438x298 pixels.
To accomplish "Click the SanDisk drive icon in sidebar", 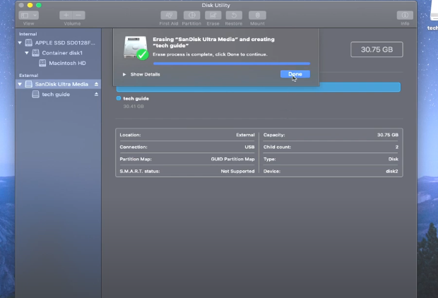I will tap(28, 84).
